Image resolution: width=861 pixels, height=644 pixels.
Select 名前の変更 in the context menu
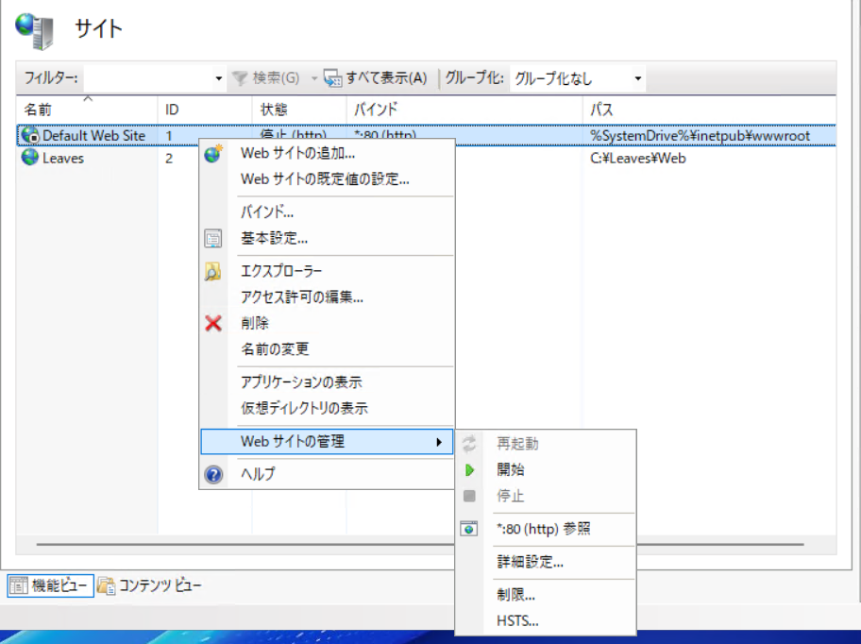point(275,349)
